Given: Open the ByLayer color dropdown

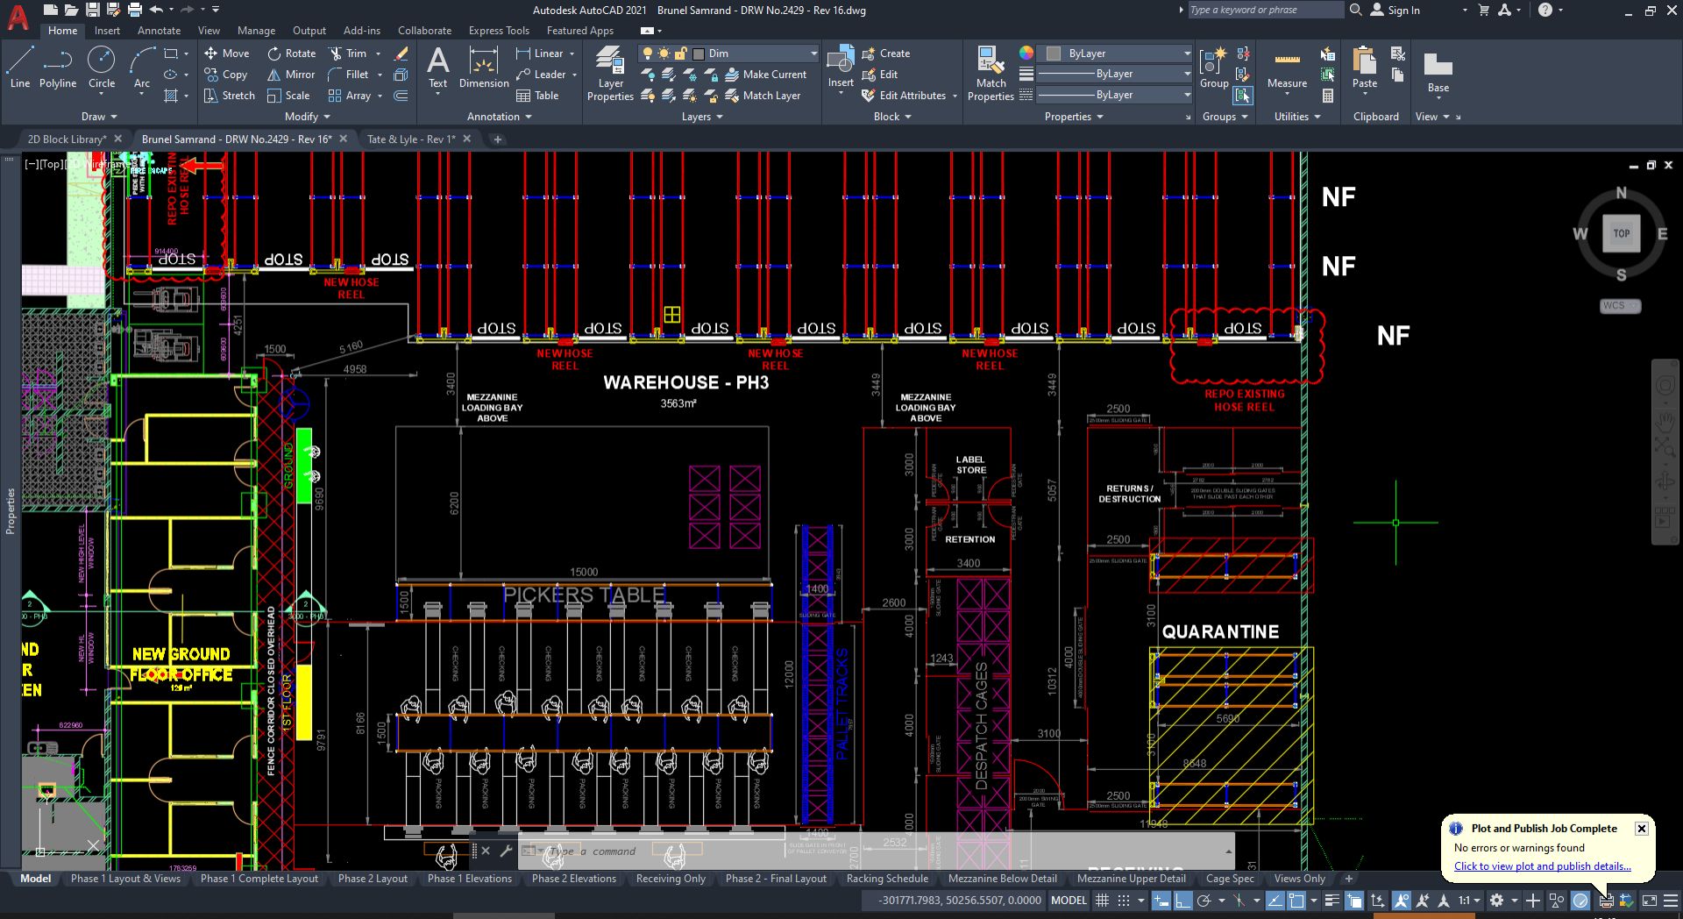Looking at the screenshot, I should tap(1186, 53).
